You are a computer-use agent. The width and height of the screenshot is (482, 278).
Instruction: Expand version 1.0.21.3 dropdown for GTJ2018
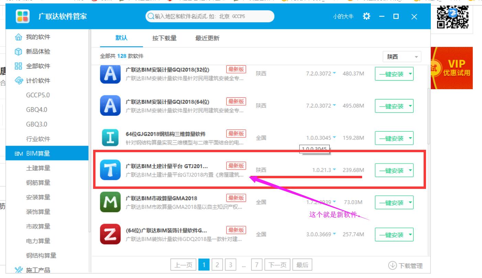coord(334,170)
